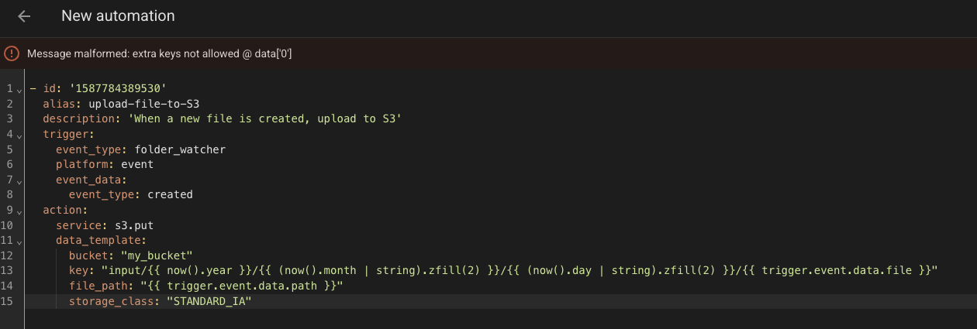Click the malformed message error text
Viewport: 977px width, 329px height.
point(159,54)
